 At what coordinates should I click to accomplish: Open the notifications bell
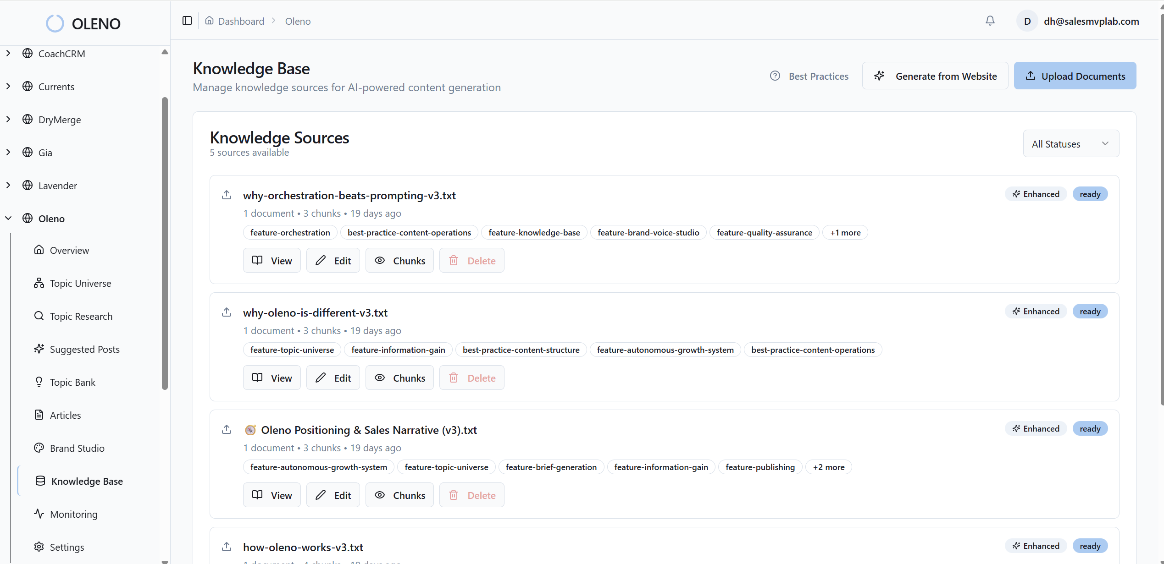[x=990, y=21]
